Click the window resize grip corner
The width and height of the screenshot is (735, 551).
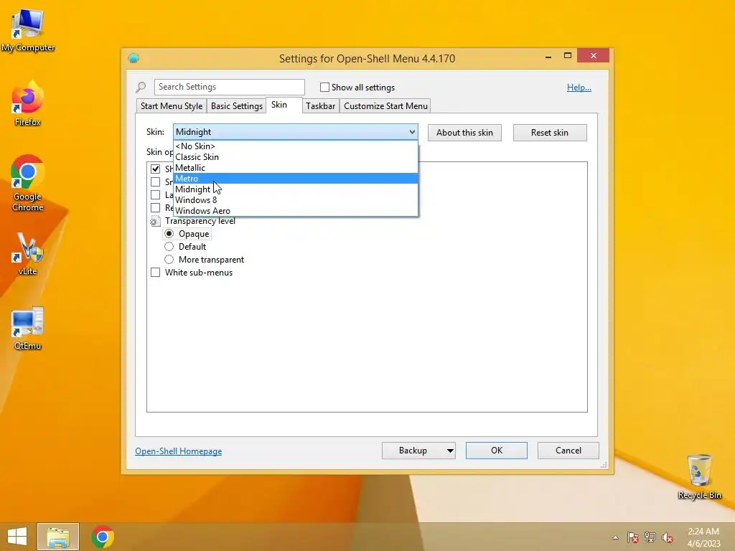tap(604, 465)
